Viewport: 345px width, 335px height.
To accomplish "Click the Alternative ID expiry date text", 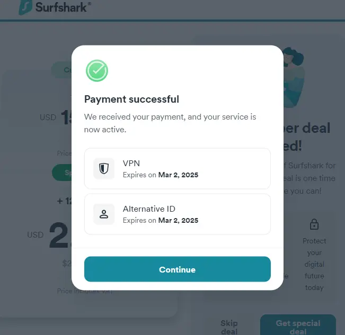I will [161, 220].
